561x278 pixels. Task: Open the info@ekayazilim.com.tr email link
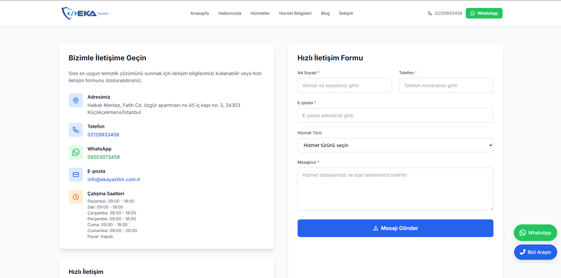pyautogui.click(x=114, y=179)
